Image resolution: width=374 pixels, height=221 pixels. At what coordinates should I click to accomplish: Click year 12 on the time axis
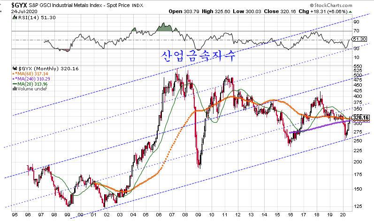click(x=238, y=215)
